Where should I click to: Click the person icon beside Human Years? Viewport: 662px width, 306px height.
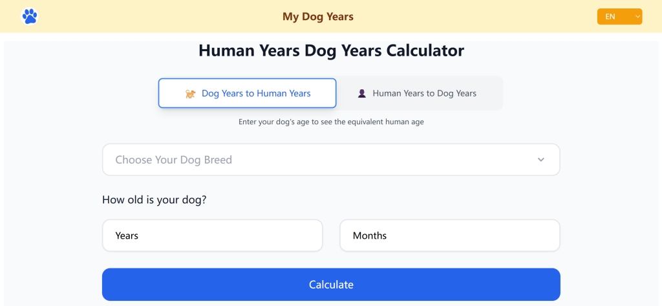click(362, 94)
